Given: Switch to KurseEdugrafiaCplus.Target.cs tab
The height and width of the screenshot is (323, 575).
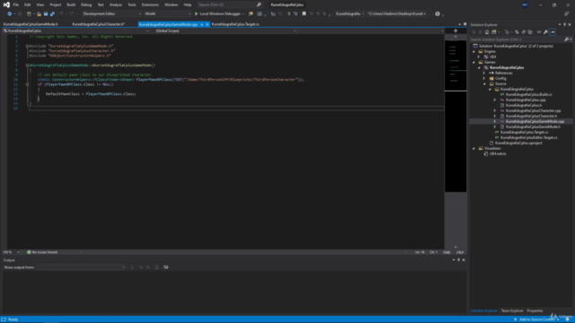Looking at the screenshot, I should pos(235,24).
